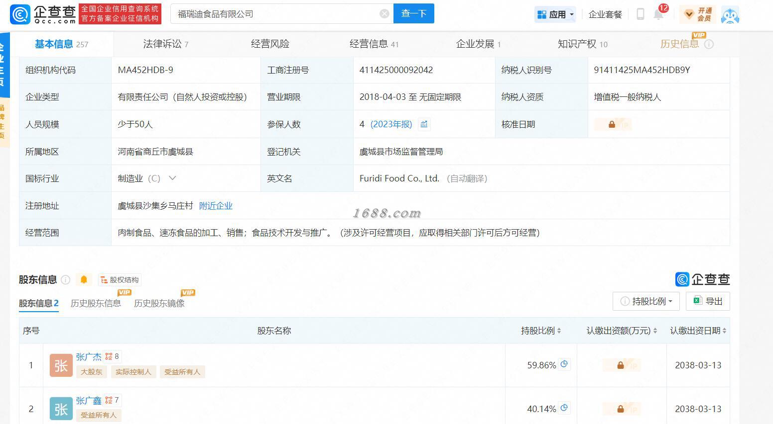This screenshot has width=773, height=424.
Task: Click info icon next to 股东信息 heading
Action: point(65,280)
